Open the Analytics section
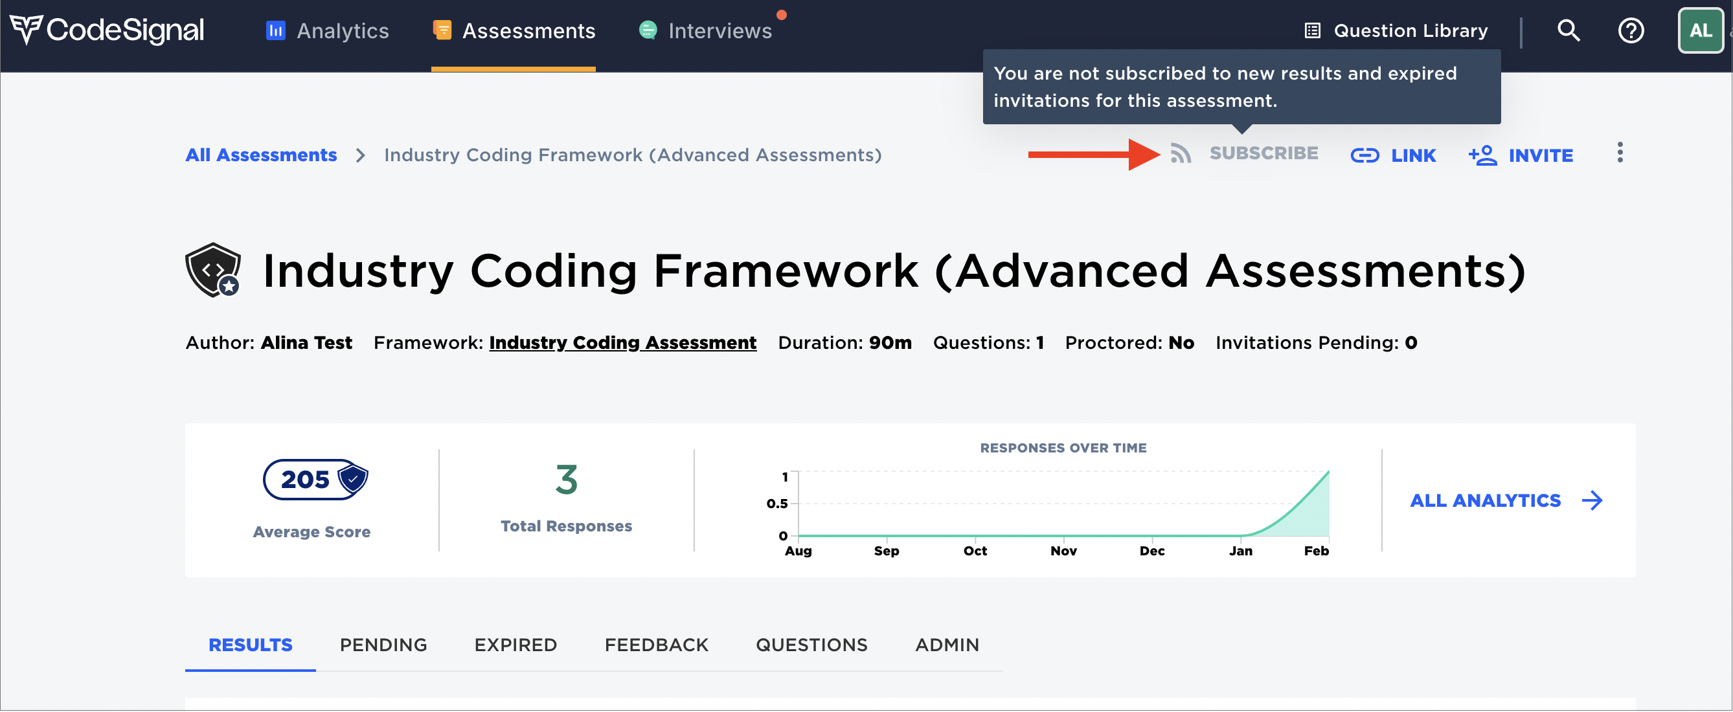The width and height of the screenshot is (1733, 712). 328,31
